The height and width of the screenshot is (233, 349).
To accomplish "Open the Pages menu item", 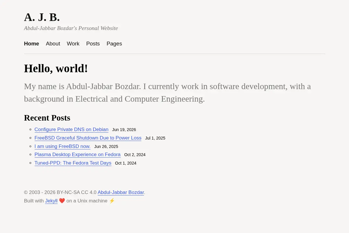I will tap(114, 44).
